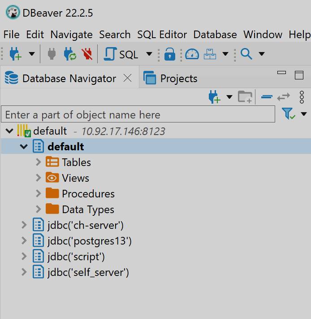Open the Navigate menu

72,35
